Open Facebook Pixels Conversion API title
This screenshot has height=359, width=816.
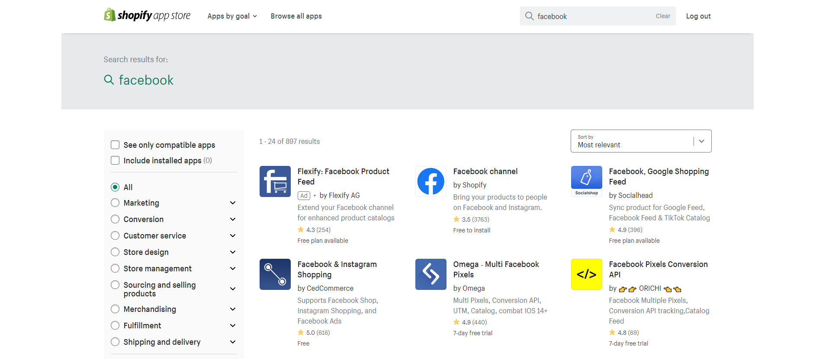659,269
